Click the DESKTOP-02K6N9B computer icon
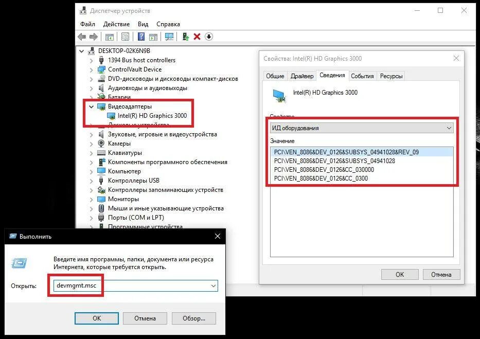This screenshot has height=339, width=480. (x=92, y=51)
